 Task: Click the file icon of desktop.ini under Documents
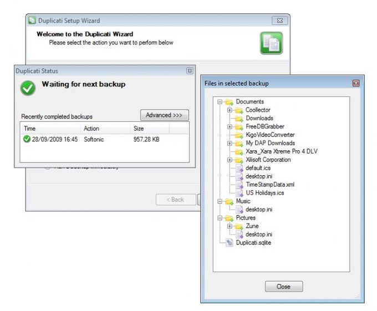[240, 177]
